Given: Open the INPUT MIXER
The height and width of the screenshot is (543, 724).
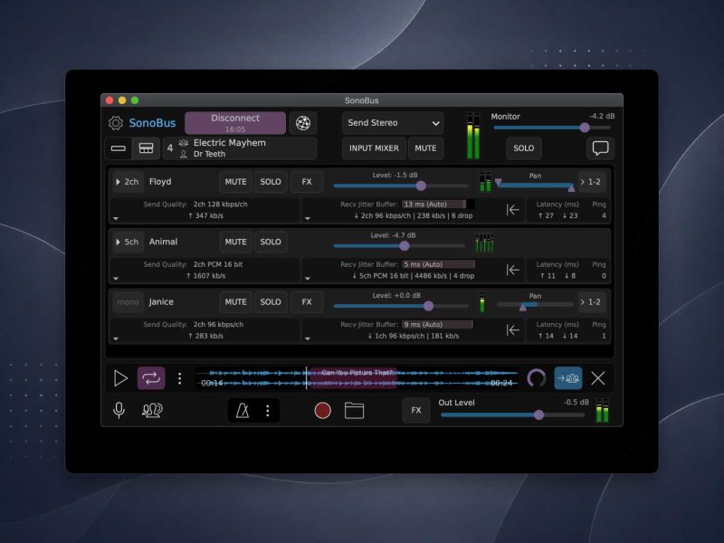Looking at the screenshot, I should pos(374,148).
